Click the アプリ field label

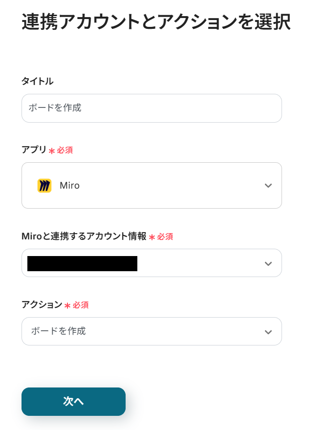pyautogui.click(x=34, y=150)
